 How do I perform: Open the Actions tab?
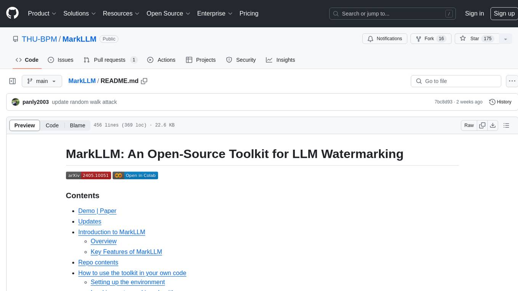point(161,60)
